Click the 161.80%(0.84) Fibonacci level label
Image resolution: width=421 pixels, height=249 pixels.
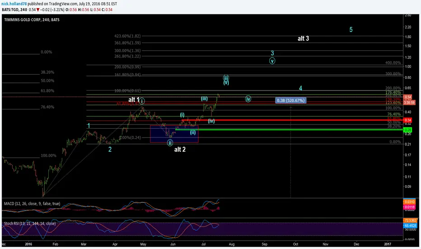(x=127, y=75)
